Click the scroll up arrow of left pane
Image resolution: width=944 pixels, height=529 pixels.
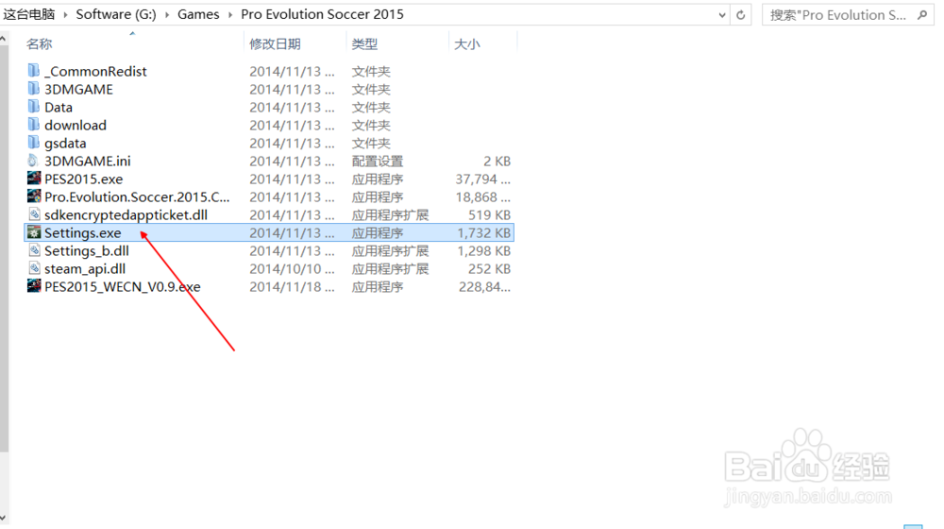tap(4, 39)
